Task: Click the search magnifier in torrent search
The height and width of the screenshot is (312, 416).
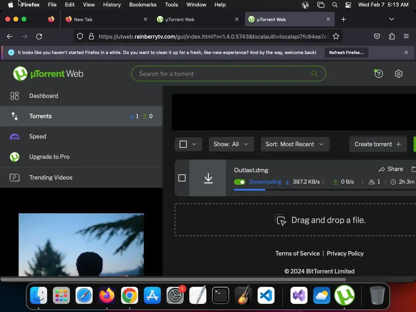Action: tap(315, 74)
